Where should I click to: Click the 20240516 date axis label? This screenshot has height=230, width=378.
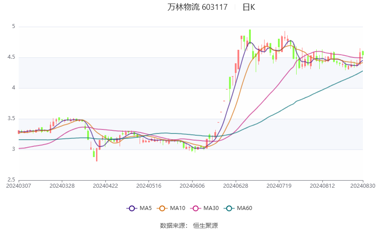click(x=149, y=186)
